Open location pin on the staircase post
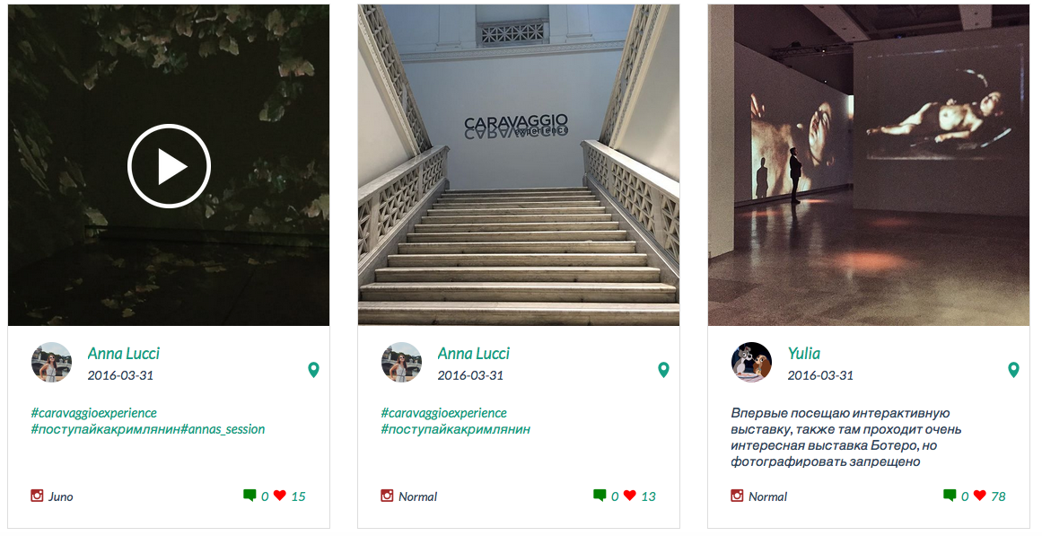The image size is (1042, 536). [x=663, y=369]
